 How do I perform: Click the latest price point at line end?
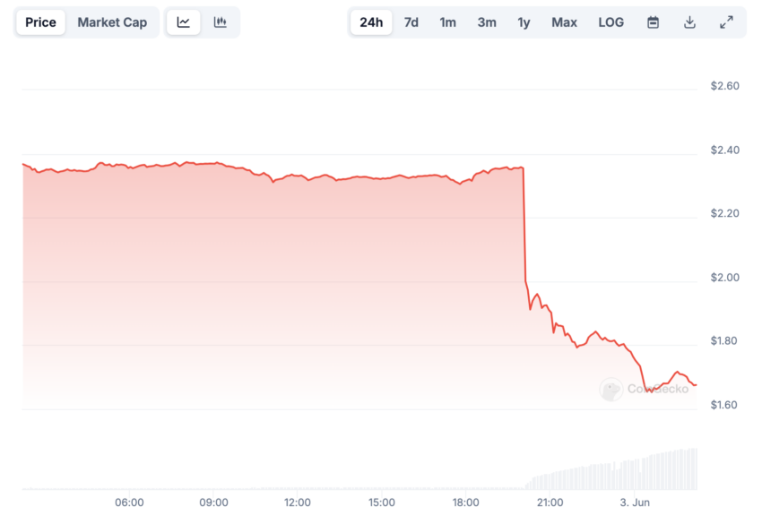696,385
